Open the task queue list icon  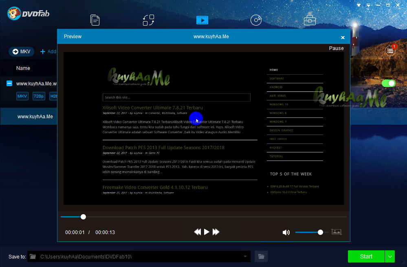pyautogui.click(x=390, y=51)
